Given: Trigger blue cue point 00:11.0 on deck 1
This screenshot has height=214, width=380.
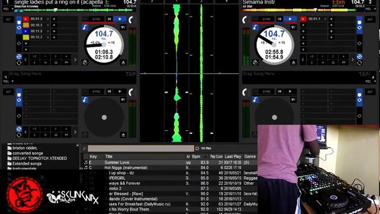Looking at the screenshot, I should coord(26,31).
